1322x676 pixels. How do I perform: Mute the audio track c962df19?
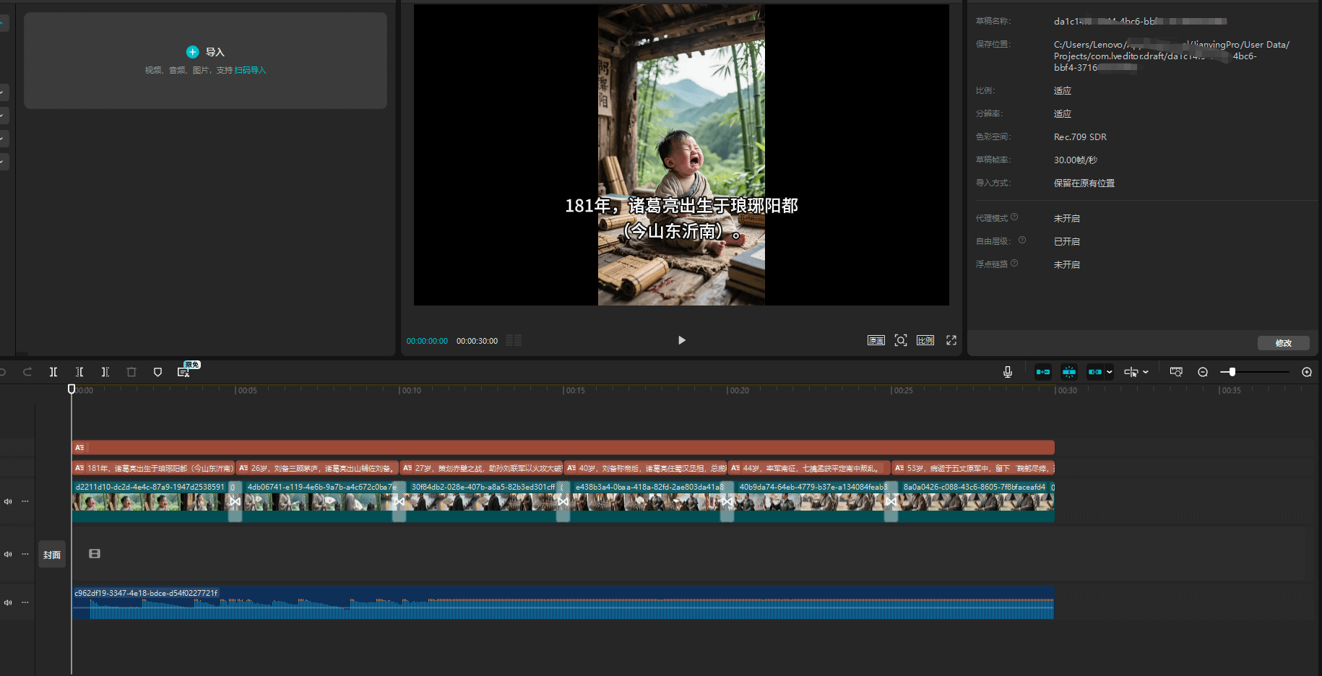coord(8,602)
